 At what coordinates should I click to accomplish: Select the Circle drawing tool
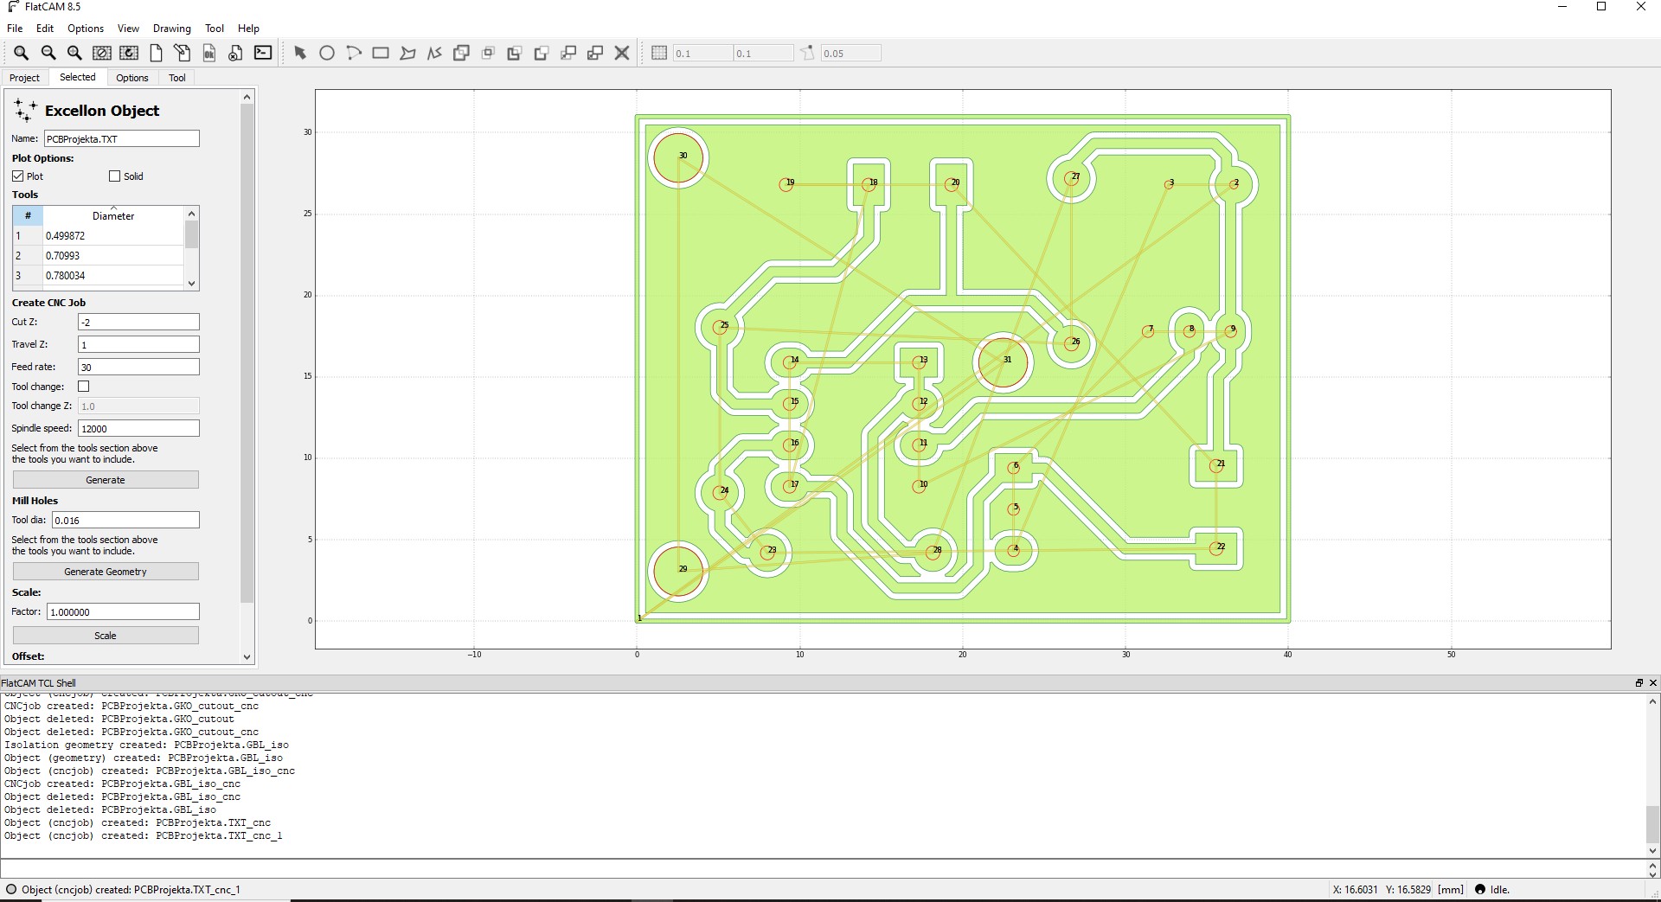coord(327,53)
